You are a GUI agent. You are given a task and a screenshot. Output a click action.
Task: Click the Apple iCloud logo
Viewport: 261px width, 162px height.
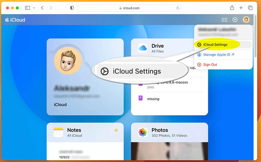(15, 20)
